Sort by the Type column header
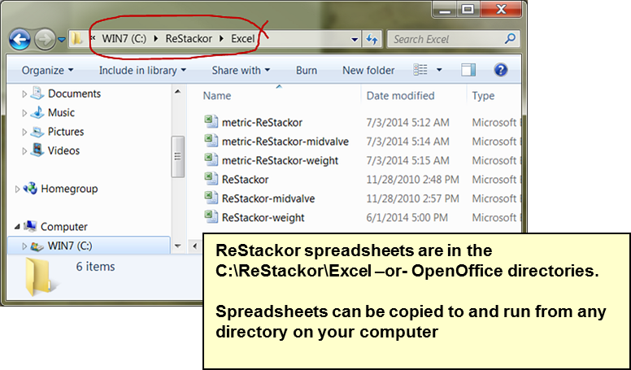The width and height of the screenshot is (631, 370). tap(483, 96)
